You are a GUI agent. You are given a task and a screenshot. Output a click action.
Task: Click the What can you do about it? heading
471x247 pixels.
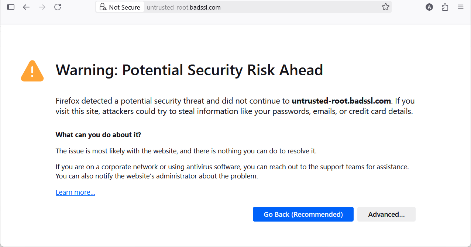[98, 135]
